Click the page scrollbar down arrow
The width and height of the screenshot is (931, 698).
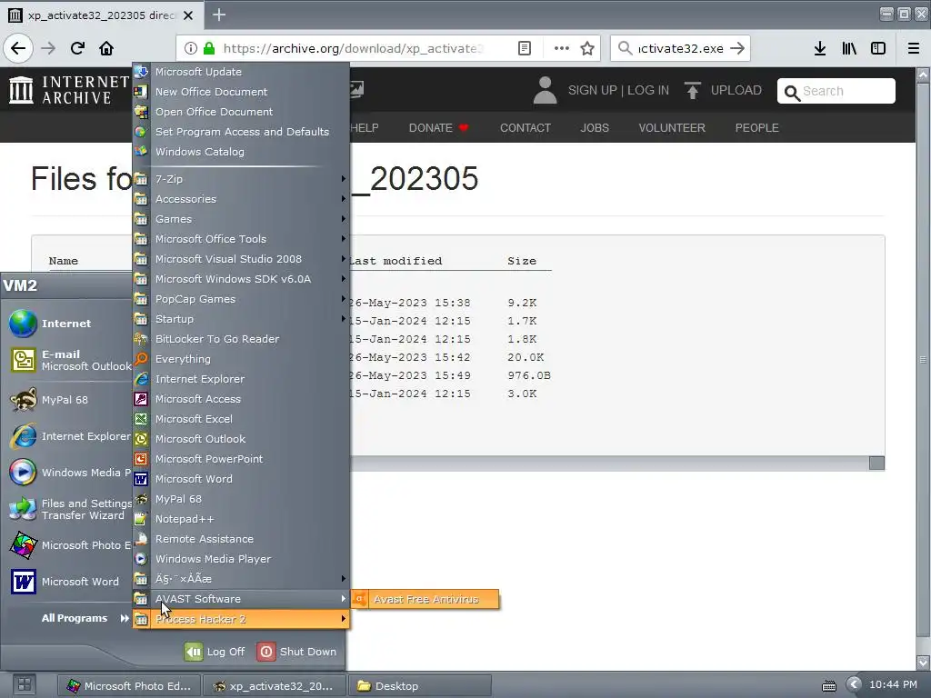coord(923,662)
